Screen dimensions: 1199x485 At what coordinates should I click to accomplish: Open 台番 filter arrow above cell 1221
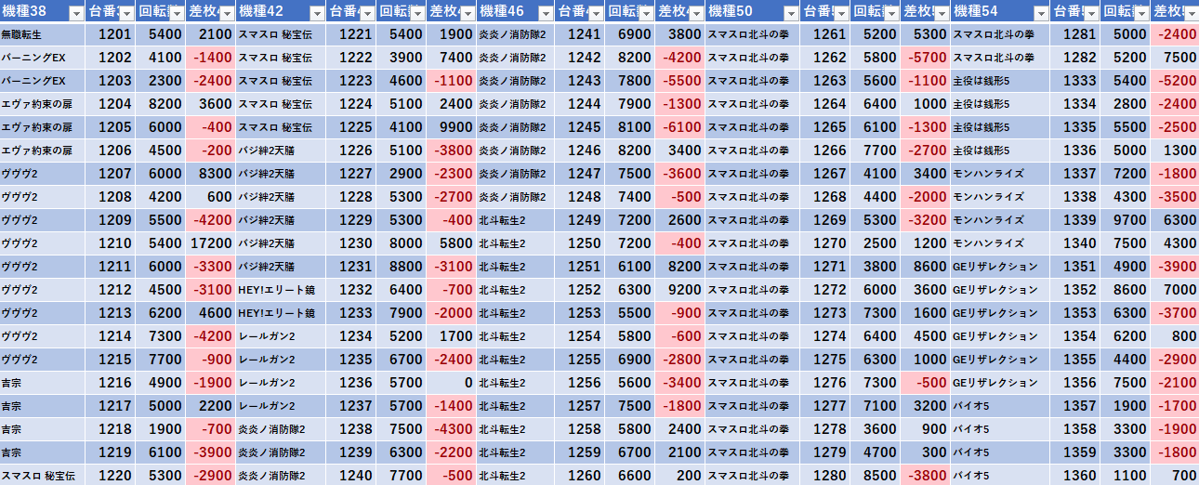pyautogui.click(x=367, y=12)
